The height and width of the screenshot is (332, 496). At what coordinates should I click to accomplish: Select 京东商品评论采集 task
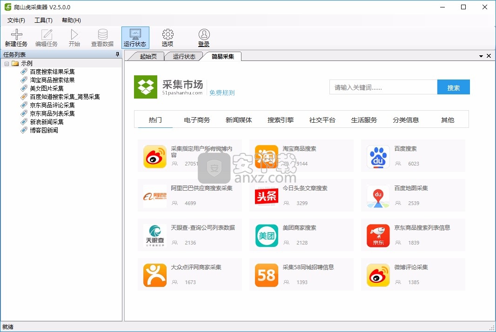[52, 105]
